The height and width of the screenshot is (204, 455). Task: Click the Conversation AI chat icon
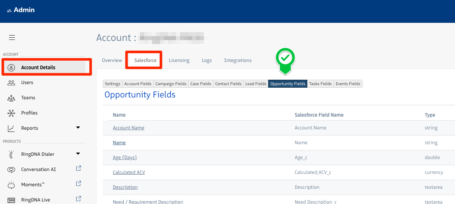11,170
